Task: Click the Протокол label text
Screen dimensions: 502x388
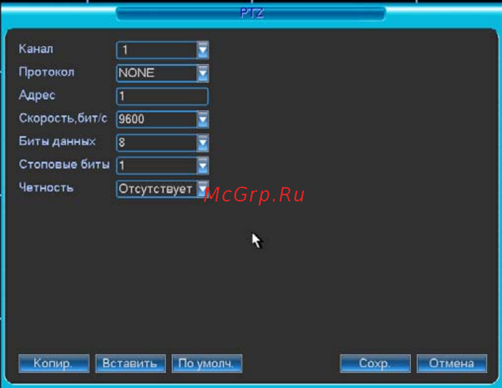Action: [x=46, y=72]
